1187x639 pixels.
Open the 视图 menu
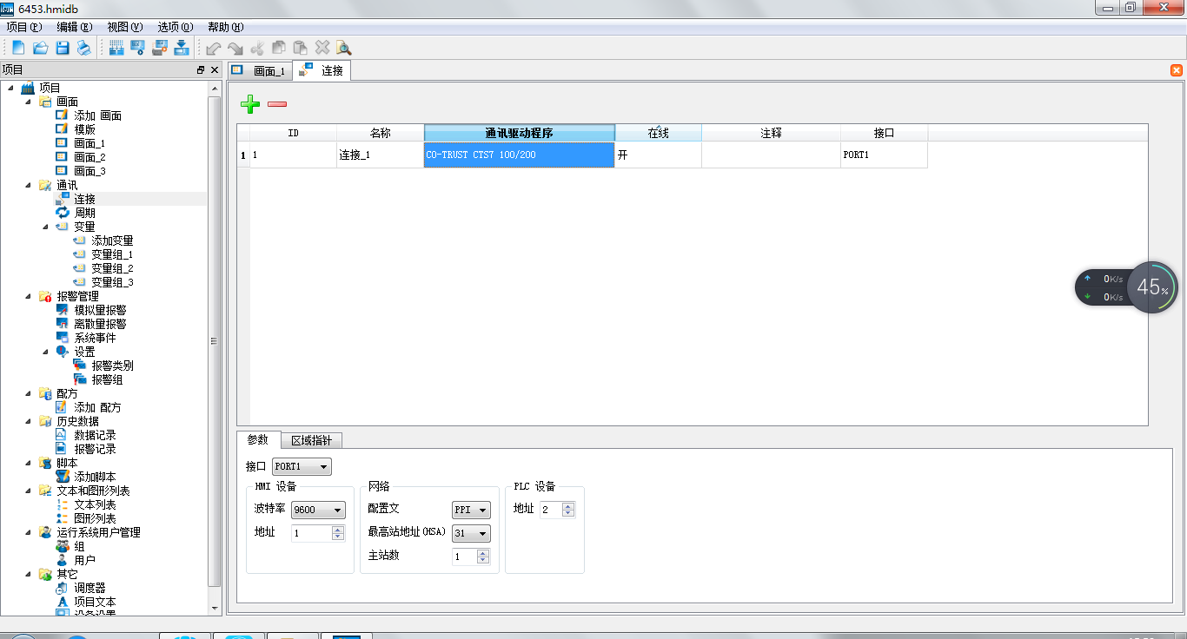[x=125, y=27]
